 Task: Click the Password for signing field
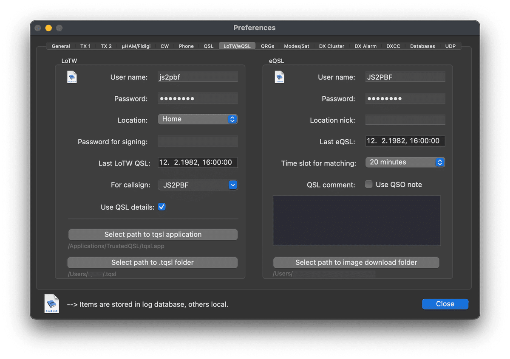[x=198, y=141]
